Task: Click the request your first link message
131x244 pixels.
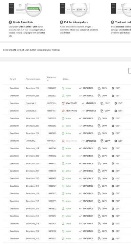Action: 31,50
